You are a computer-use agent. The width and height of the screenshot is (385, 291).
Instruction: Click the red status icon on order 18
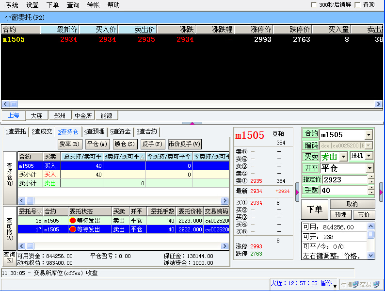[73, 221]
